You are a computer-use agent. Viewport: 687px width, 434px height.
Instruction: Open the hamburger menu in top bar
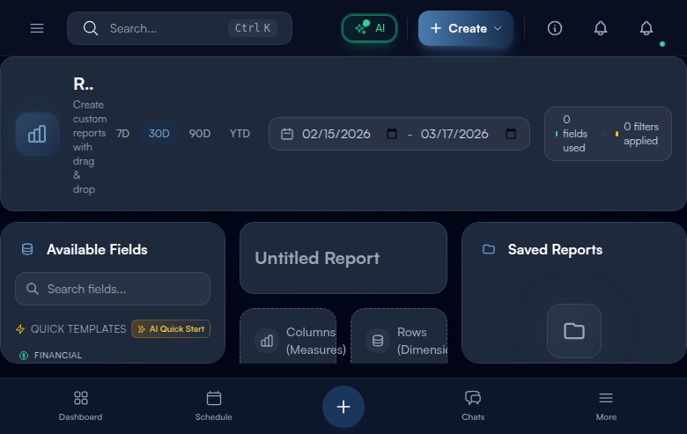point(37,28)
